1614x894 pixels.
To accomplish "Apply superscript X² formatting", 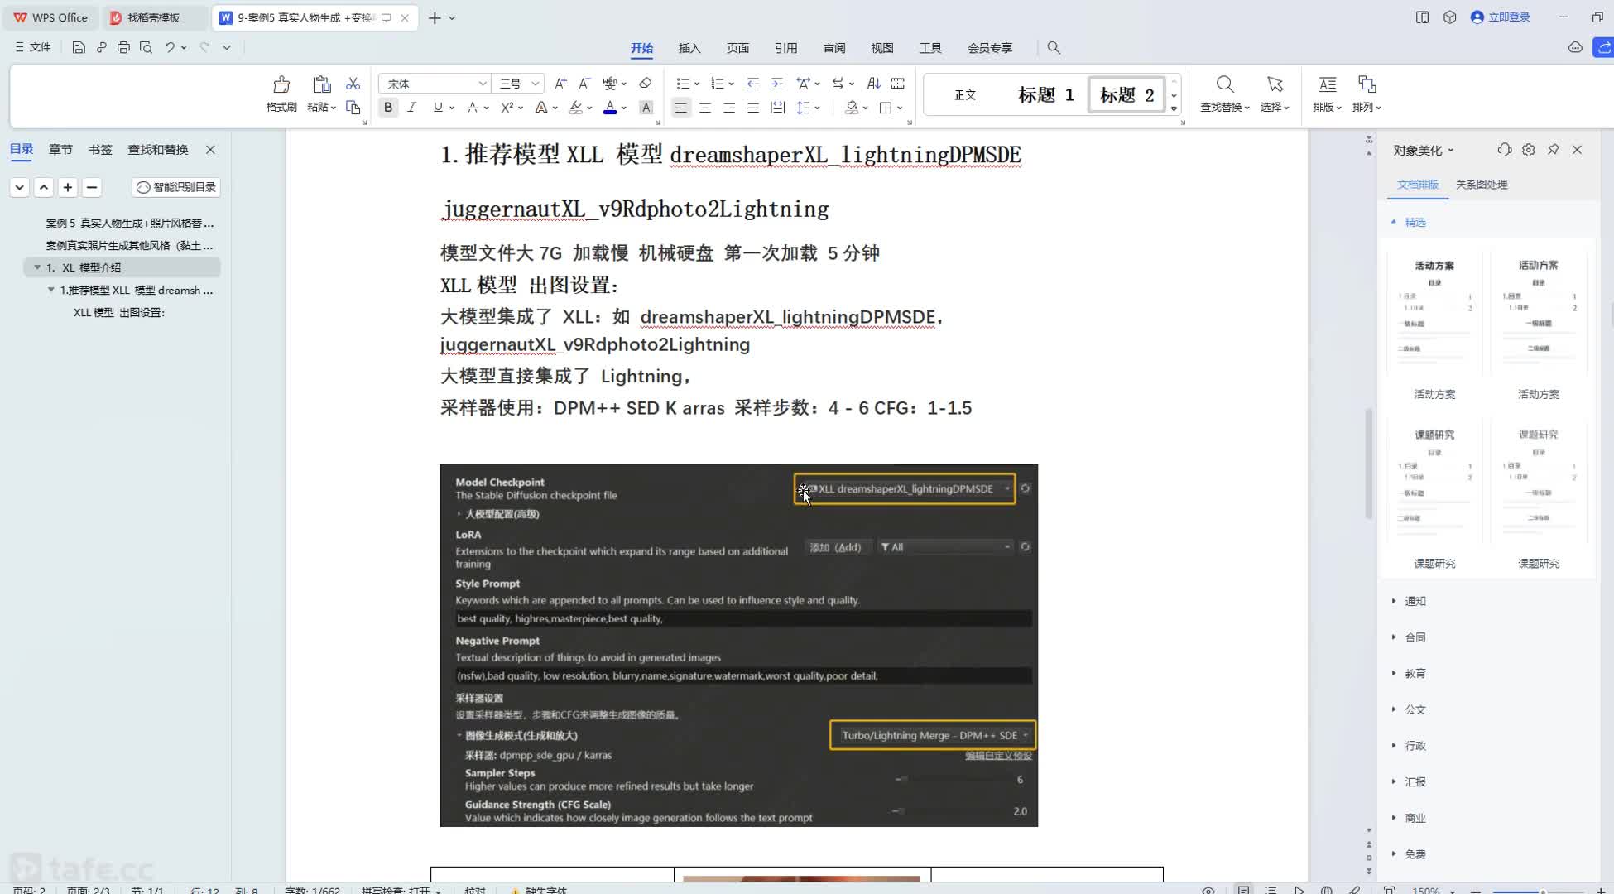I will pos(507,108).
